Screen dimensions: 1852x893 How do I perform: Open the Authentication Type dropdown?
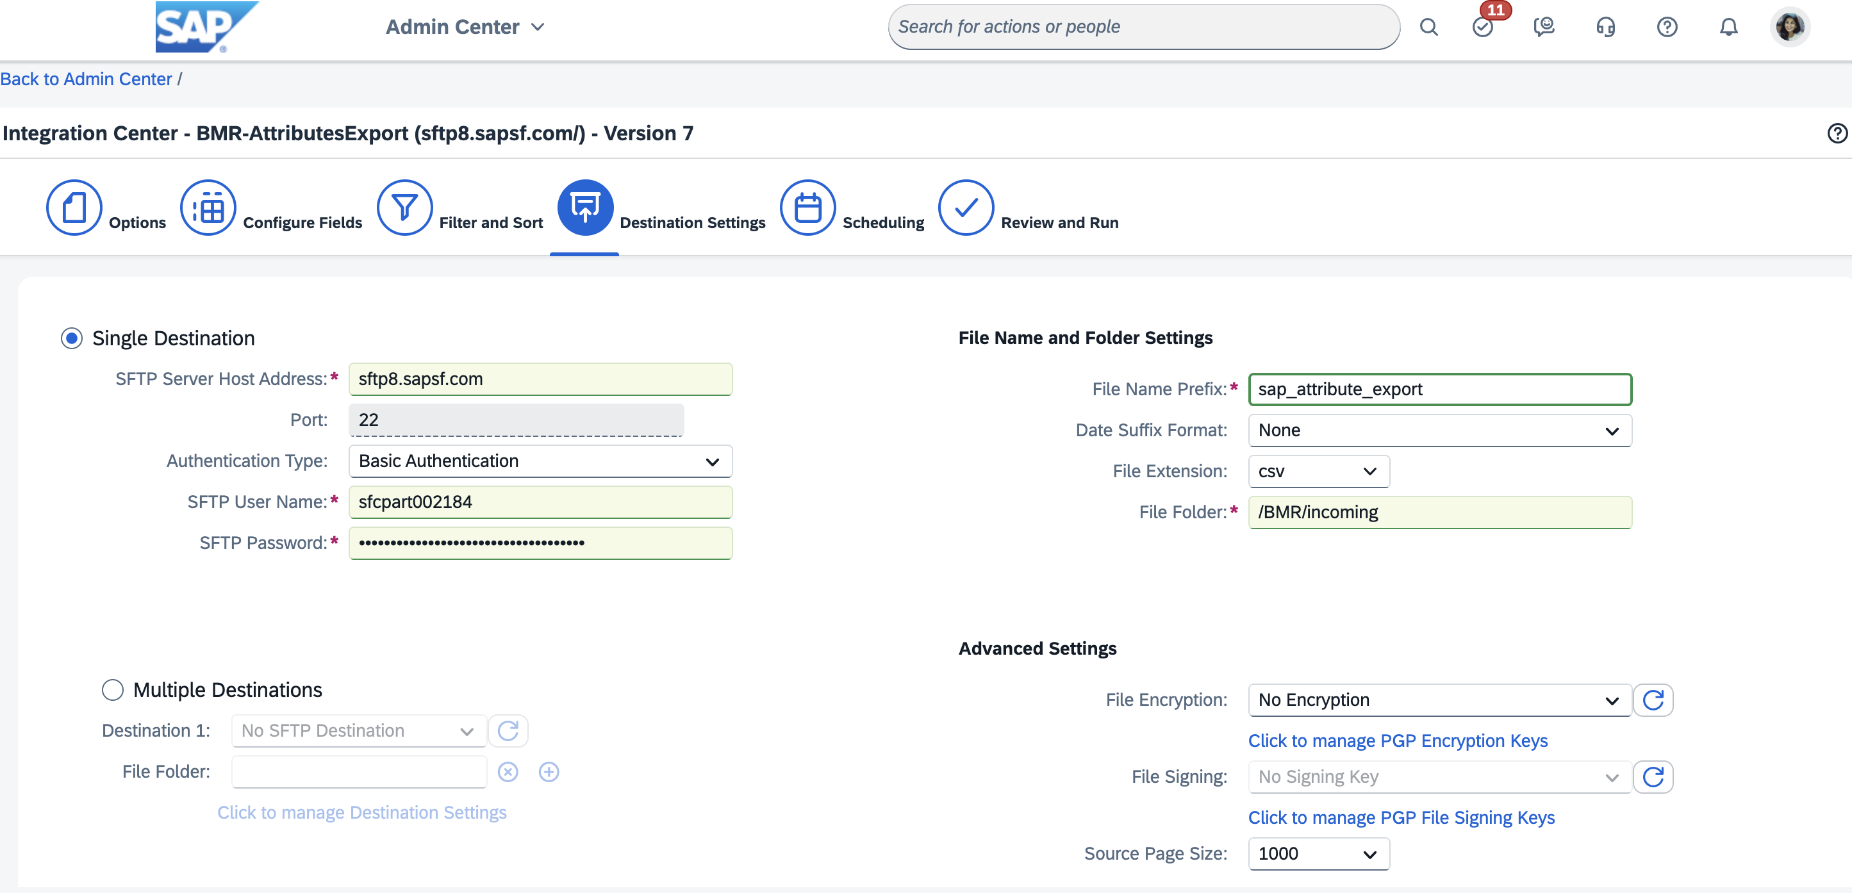[x=540, y=461]
